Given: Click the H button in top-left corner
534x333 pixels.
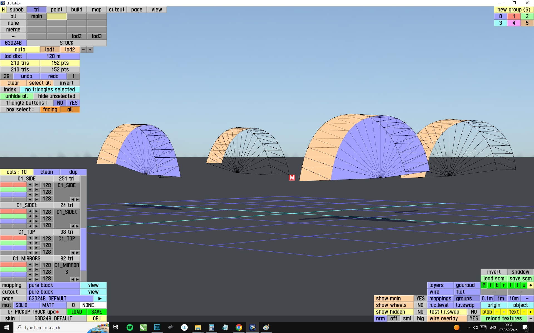Looking at the screenshot, I should [3, 10].
